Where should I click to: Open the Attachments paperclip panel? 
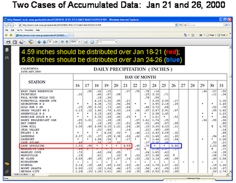pos(7,172)
